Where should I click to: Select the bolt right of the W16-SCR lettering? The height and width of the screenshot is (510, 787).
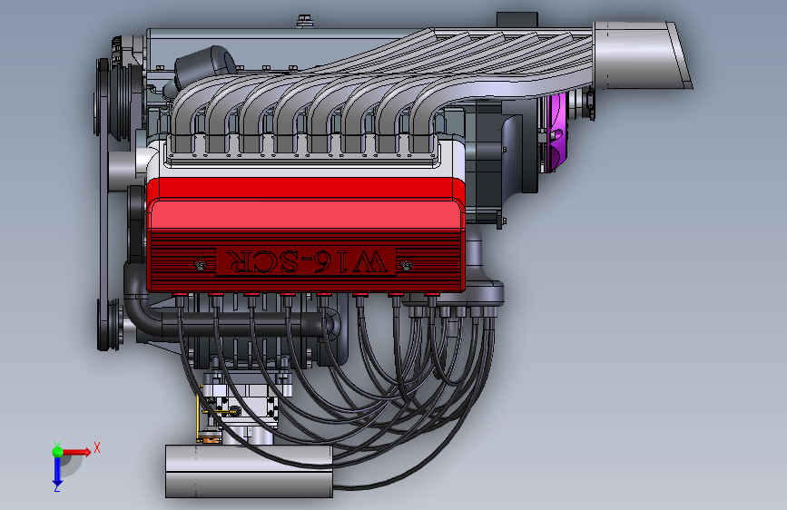406,264
